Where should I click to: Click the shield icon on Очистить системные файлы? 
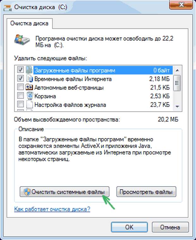coord(27,192)
